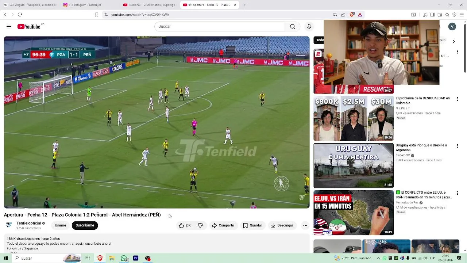Switch to the Luis Angulo Wikipedia tab

[x=30, y=5]
